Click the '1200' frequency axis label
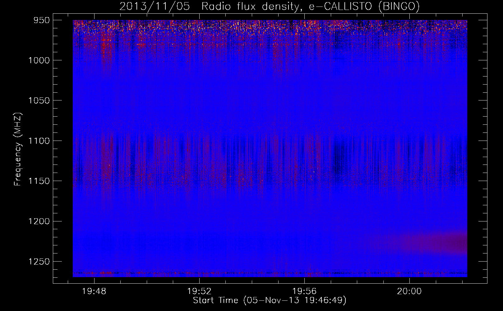This screenshot has height=311, width=503. [x=39, y=221]
